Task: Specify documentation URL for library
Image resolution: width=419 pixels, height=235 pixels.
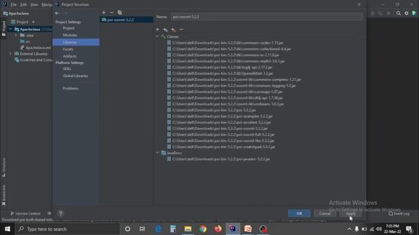Action: (x=166, y=29)
